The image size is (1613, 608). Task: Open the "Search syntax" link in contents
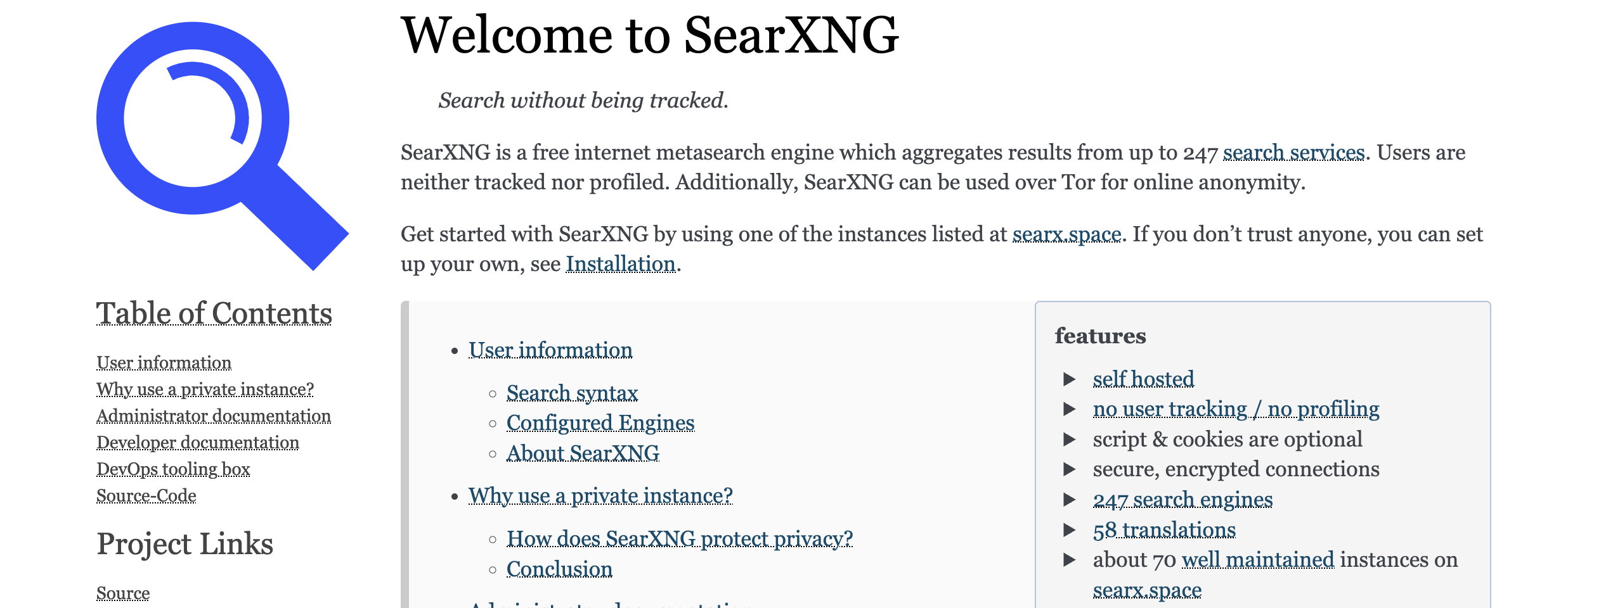coord(572,393)
